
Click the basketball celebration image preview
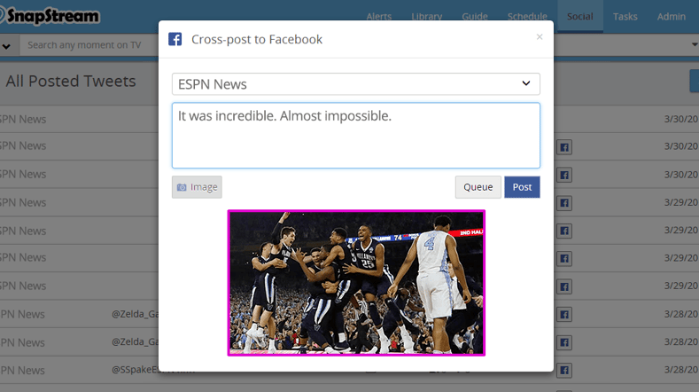tap(356, 282)
